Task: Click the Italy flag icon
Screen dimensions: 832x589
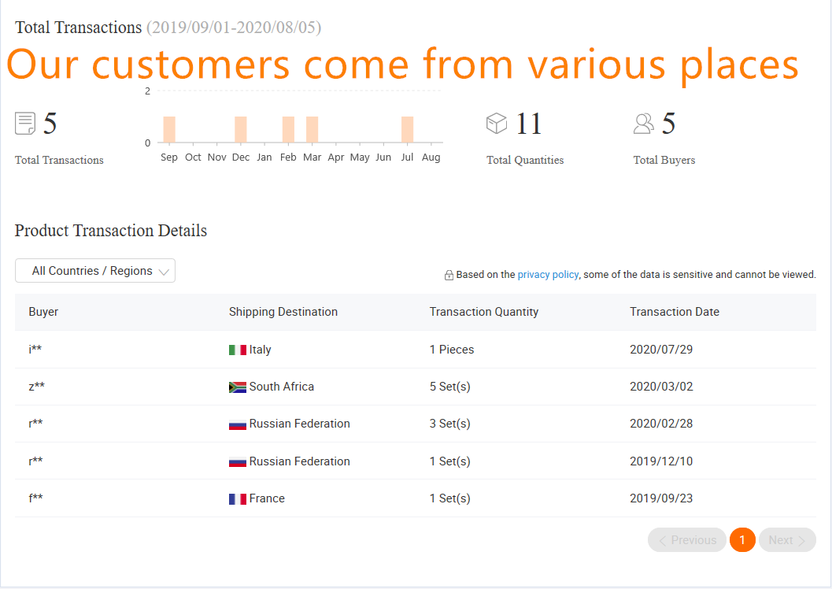Action: 238,350
